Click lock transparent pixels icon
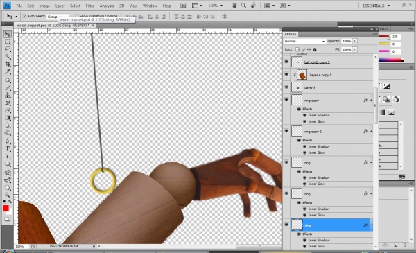Image resolution: width=416 pixels, height=253 pixels. pyautogui.click(x=297, y=49)
